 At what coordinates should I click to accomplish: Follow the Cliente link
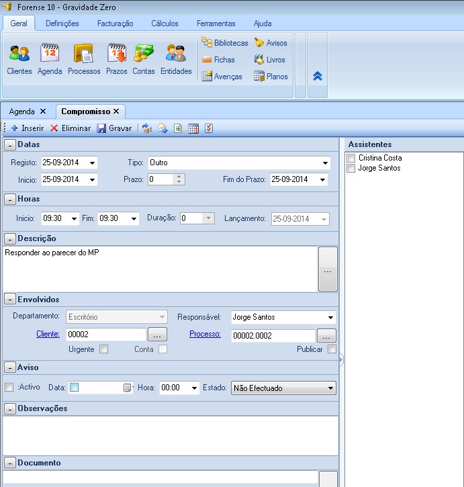(48, 334)
